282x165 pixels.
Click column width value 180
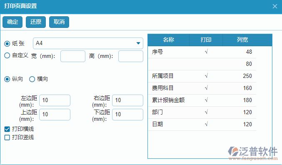tap(247, 100)
